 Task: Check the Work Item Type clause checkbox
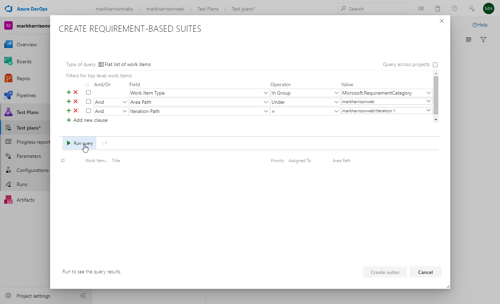click(x=88, y=93)
